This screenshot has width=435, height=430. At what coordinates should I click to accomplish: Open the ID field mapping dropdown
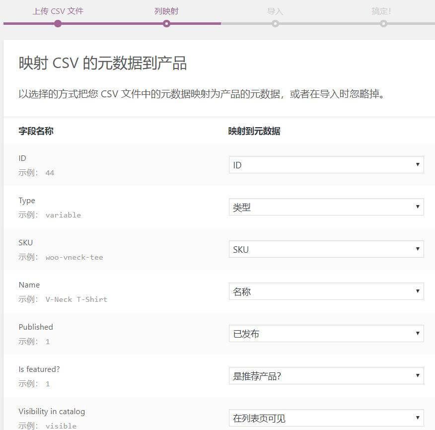coord(326,165)
